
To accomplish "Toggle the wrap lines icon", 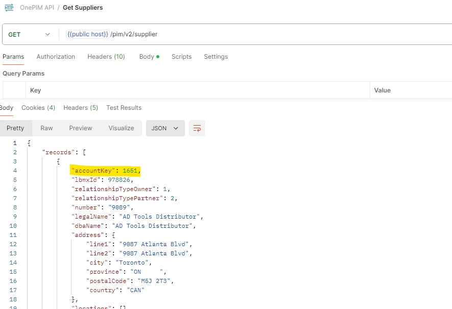I will point(197,128).
